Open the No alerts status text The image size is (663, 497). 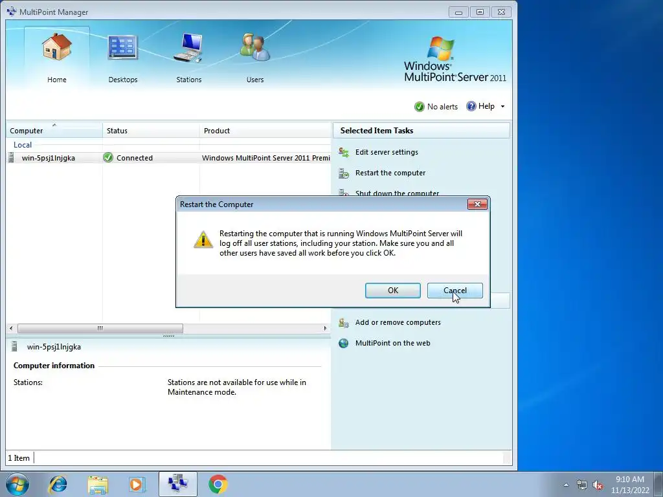point(442,107)
